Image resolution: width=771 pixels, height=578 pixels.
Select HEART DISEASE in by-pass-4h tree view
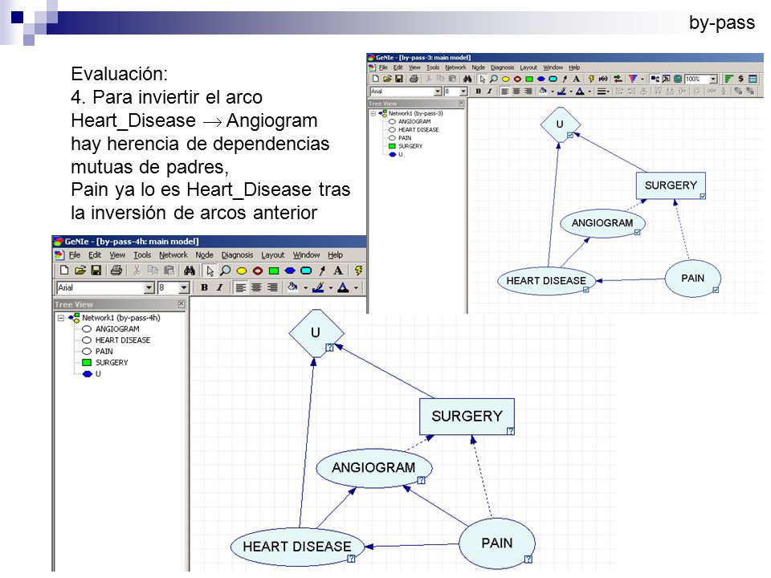click(x=122, y=340)
